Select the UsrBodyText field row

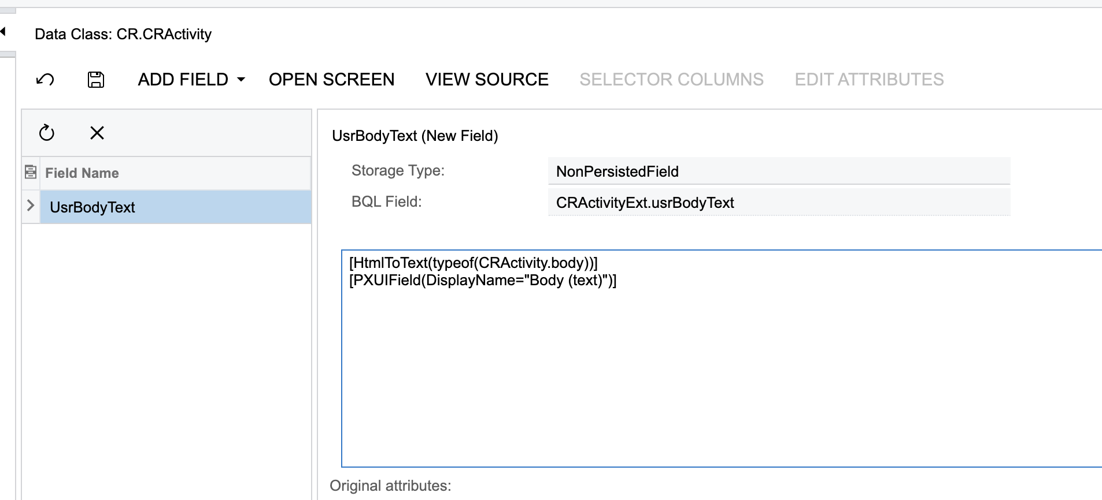(175, 207)
